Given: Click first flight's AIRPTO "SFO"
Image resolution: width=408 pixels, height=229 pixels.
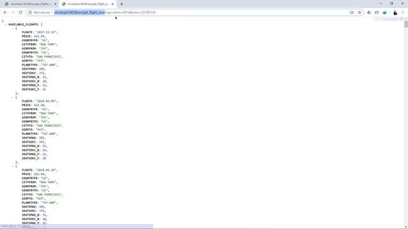Looking at the screenshot, I should 40,61.
